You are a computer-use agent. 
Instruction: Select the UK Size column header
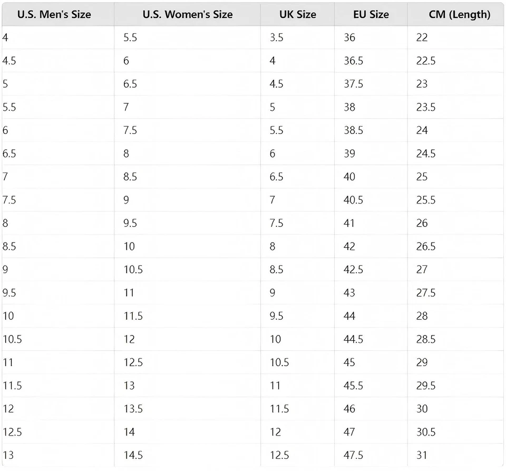click(298, 14)
